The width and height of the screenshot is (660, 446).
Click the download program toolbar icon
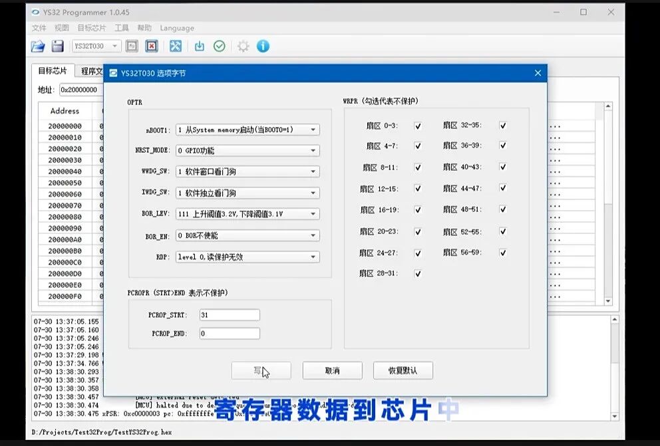pyautogui.click(x=200, y=47)
